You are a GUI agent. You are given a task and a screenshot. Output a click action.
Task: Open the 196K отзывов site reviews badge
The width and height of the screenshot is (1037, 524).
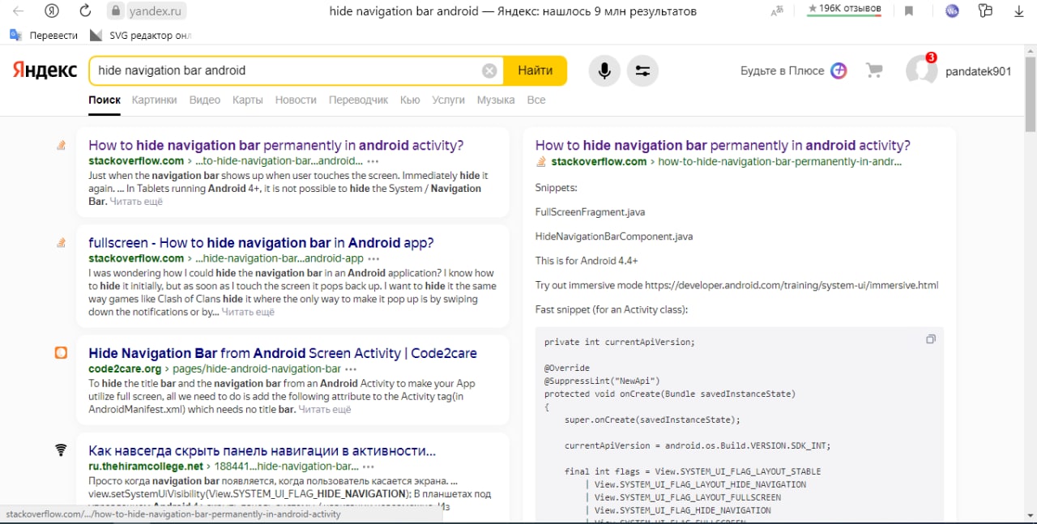pos(844,9)
